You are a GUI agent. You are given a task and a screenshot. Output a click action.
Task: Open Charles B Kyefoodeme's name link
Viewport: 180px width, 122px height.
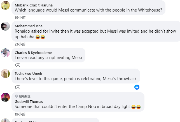33,53
